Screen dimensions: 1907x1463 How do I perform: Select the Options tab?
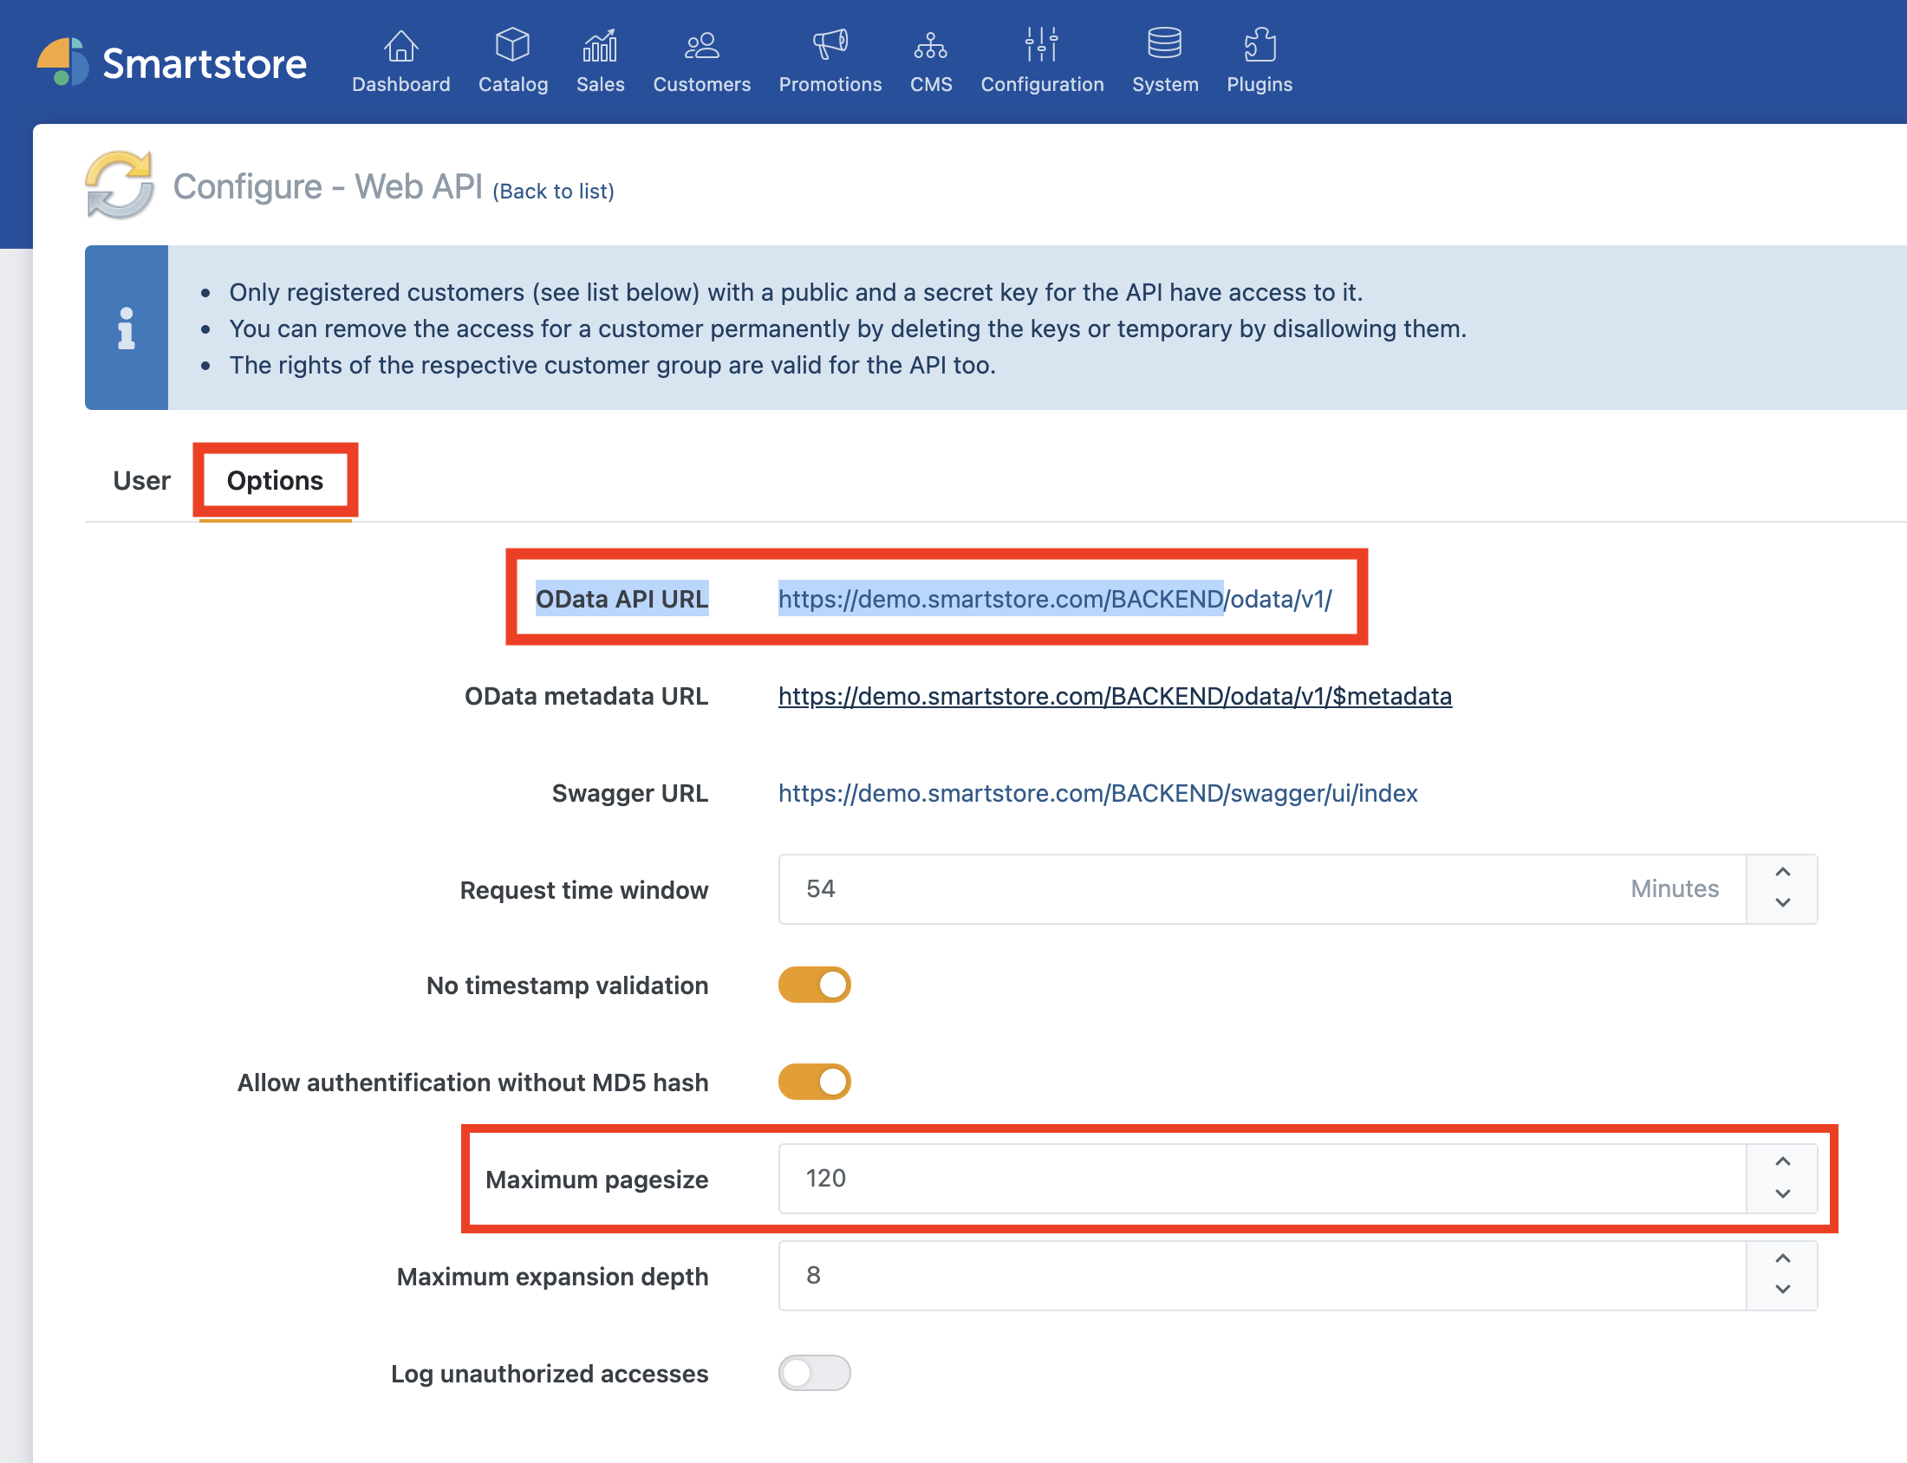[275, 481]
